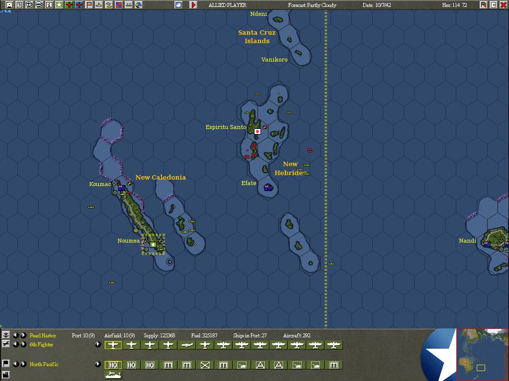This screenshot has width=509, height=381.
Task: Click the 'Fuel: 325187' readout
Action: 204,335
